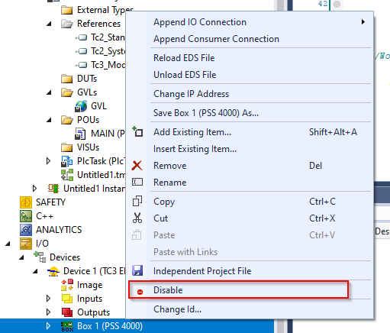The height and width of the screenshot is (333, 390).
Task: Click the Device 1 EtherNet/IP icon
Action: point(53,271)
